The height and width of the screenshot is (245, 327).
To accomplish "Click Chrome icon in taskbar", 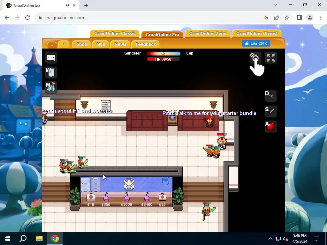I will (55, 239).
